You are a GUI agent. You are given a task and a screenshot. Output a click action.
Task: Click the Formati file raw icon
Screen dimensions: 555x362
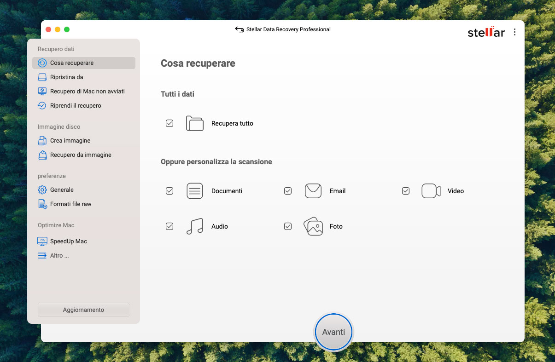(x=42, y=204)
